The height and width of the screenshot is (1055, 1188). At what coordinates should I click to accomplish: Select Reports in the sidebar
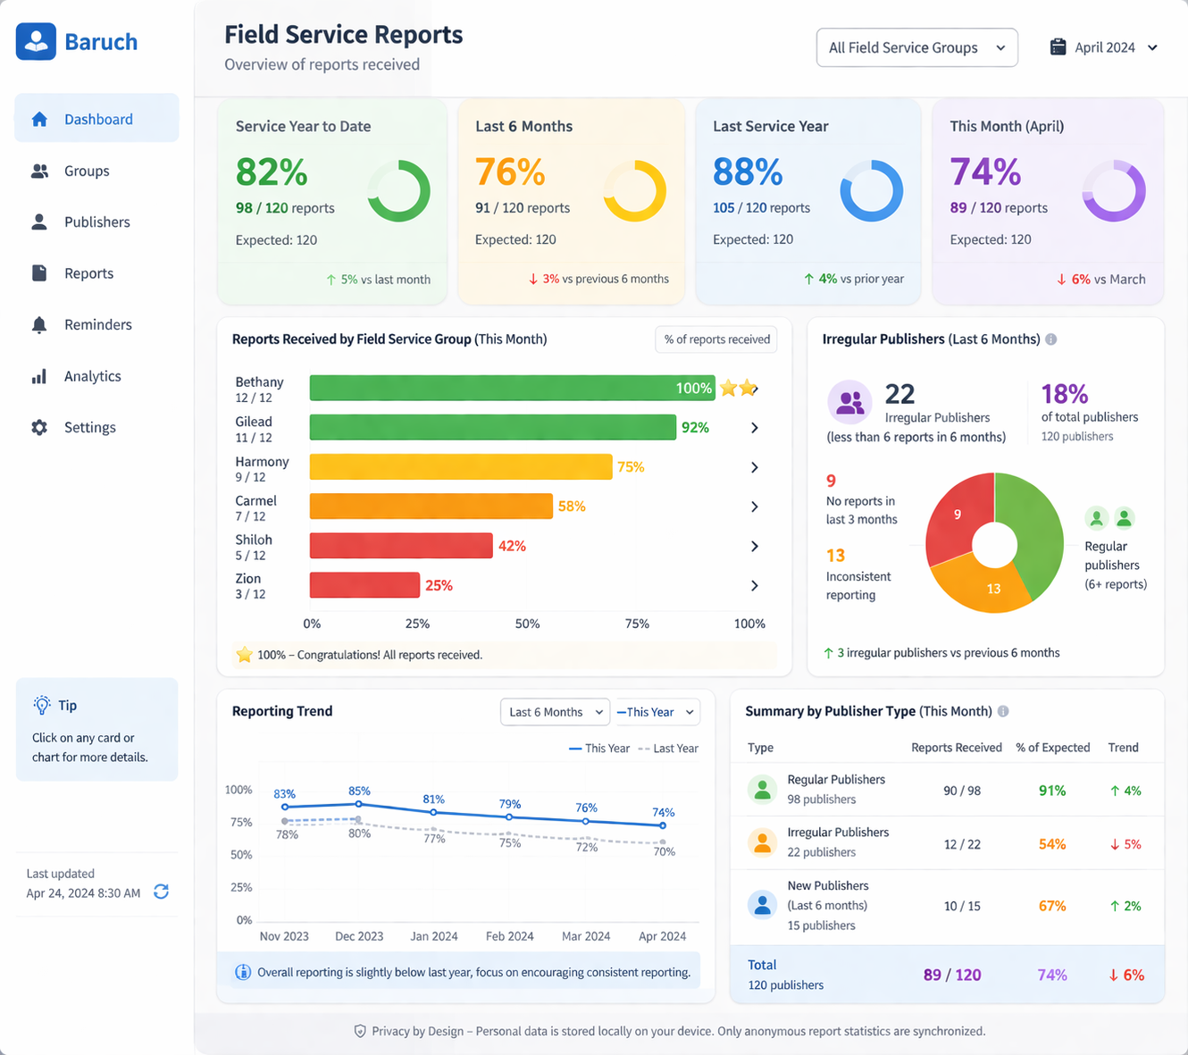point(88,273)
